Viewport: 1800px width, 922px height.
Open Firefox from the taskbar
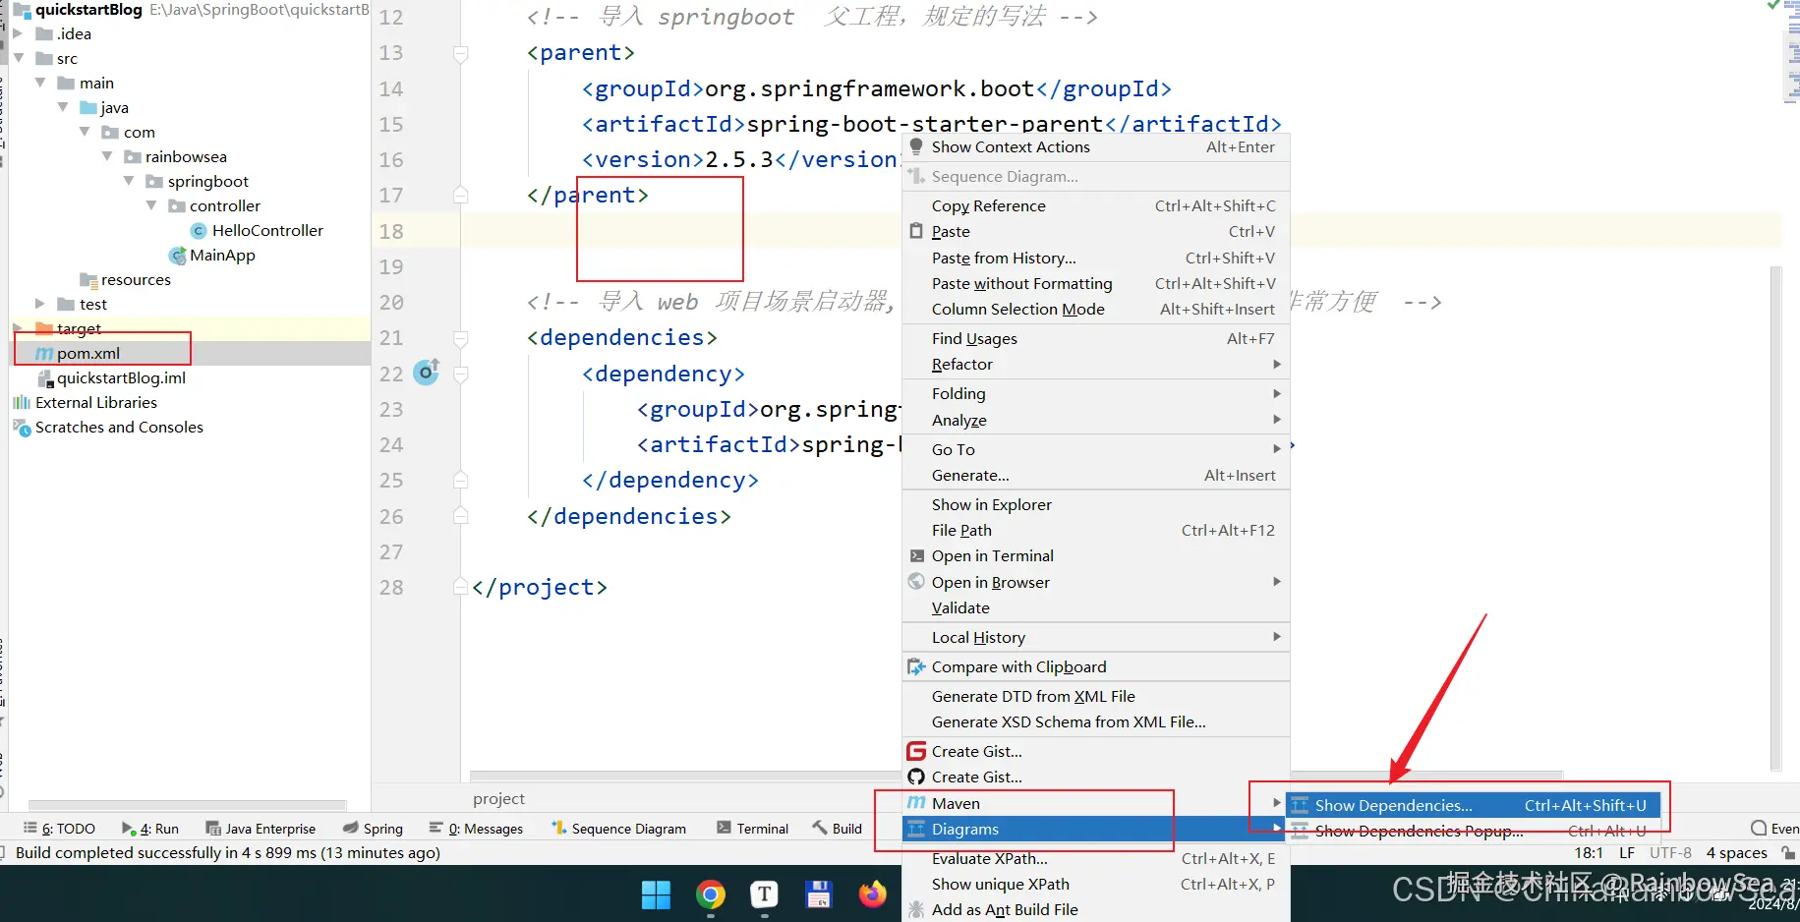tap(872, 894)
